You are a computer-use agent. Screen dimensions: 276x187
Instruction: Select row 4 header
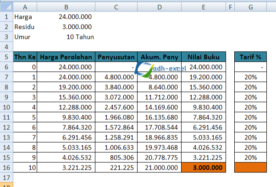[x=6, y=47]
